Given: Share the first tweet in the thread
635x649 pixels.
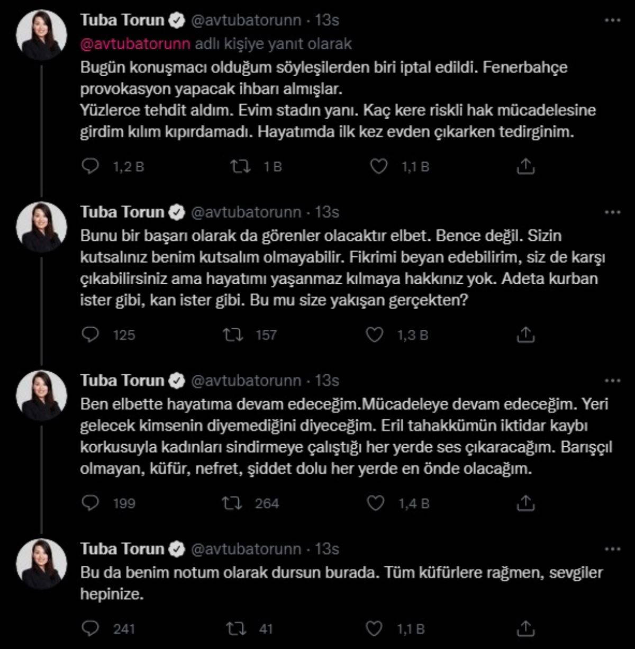Looking at the screenshot, I should pyautogui.click(x=525, y=167).
